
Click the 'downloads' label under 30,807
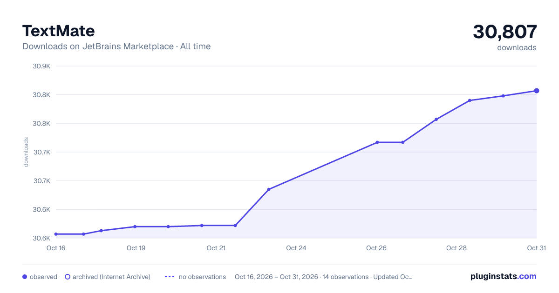[517, 47]
